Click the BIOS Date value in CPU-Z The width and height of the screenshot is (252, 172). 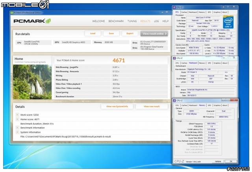211,95
